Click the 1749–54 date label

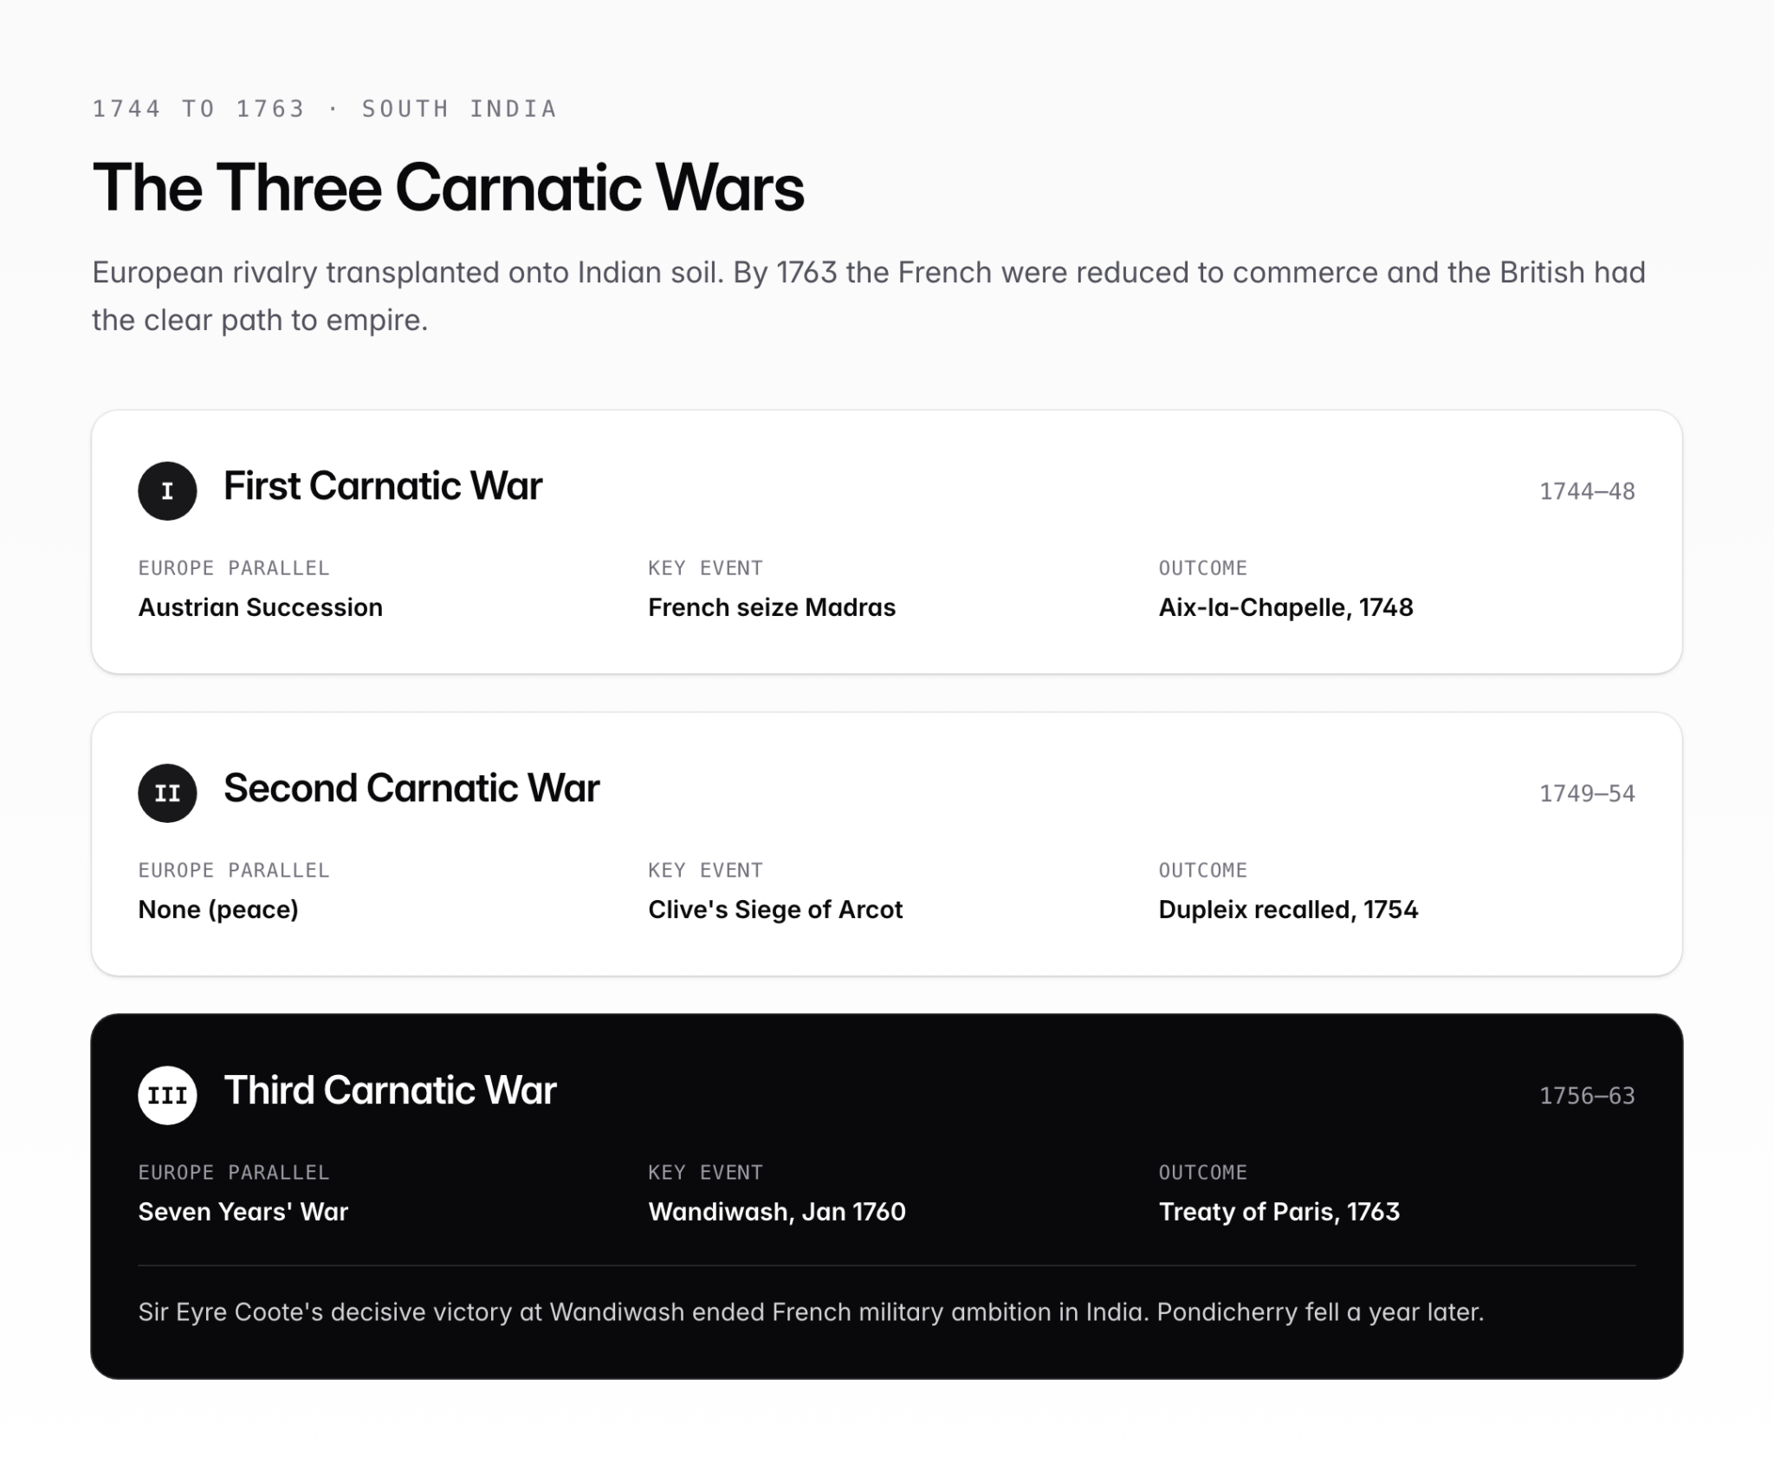click(x=1587, y=793)
